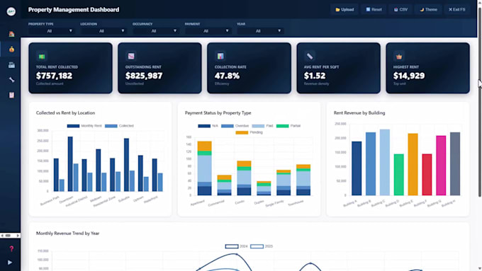Viewport: 482px width, 271px height.
Task: Switch appearance with the Theme button
Action: pyautogui.click(x=429, y=9)
